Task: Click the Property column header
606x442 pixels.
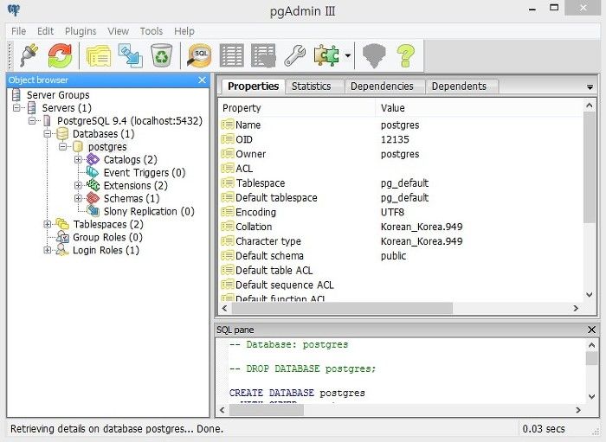Action: [297, 108]
